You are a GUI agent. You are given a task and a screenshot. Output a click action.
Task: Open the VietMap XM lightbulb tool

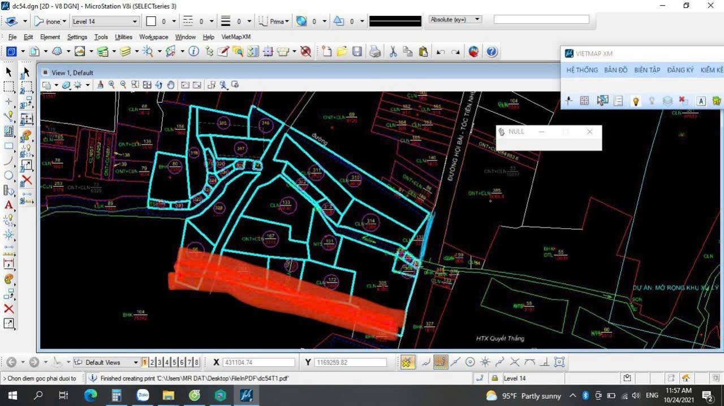pyautogui.click(x=636, y=101)
